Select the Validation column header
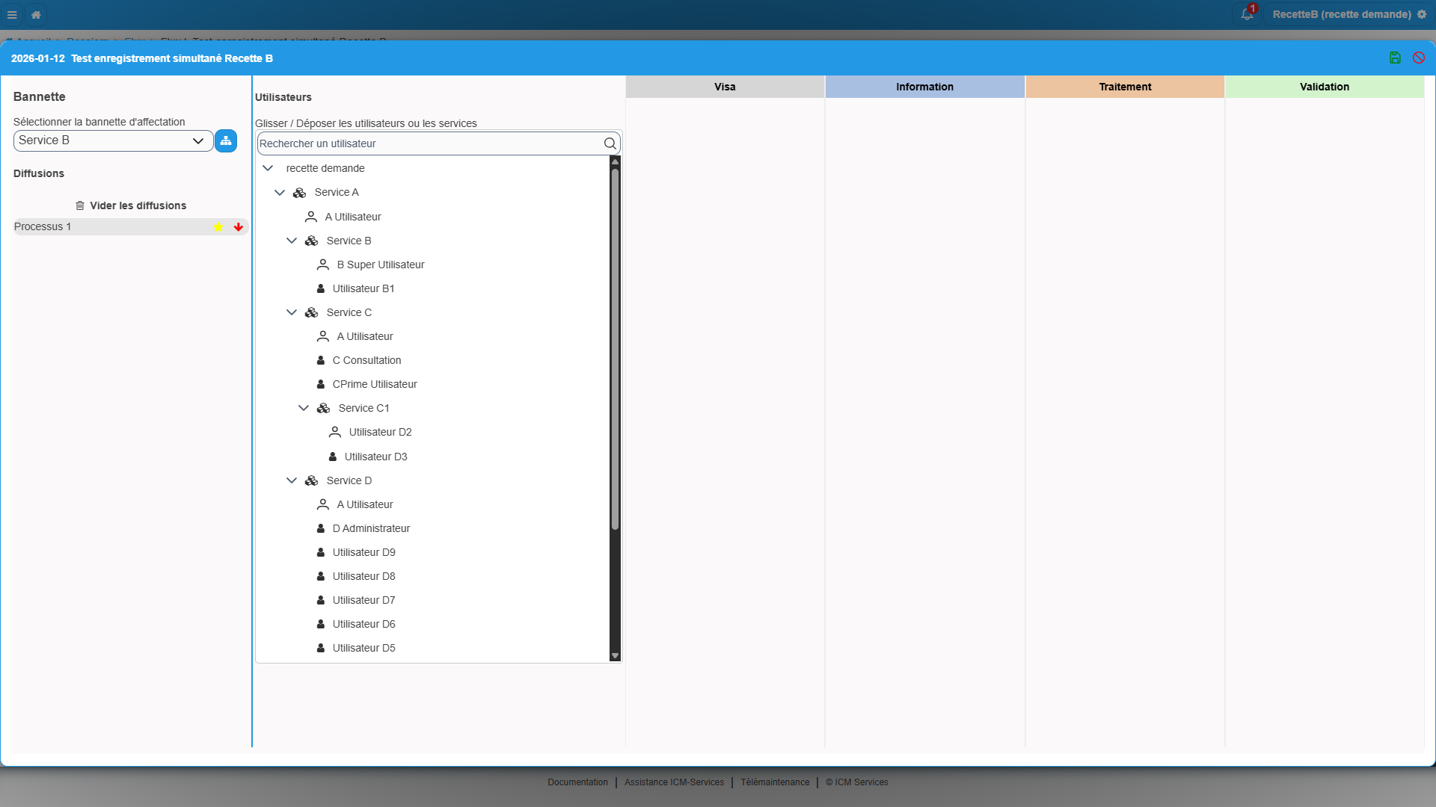The width and height of the screenshot is (1436, 807). [x=1325, y=87]
